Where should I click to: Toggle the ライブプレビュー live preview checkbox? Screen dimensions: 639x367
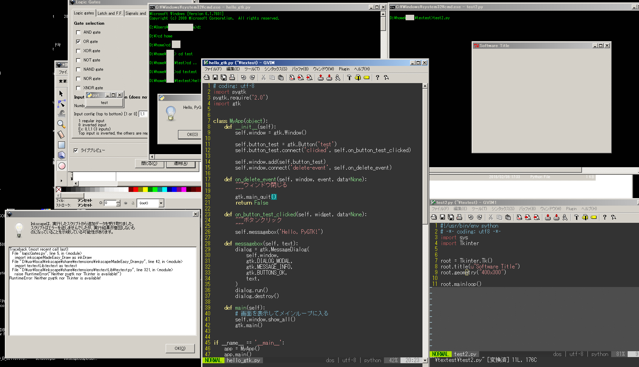point(76,150)
